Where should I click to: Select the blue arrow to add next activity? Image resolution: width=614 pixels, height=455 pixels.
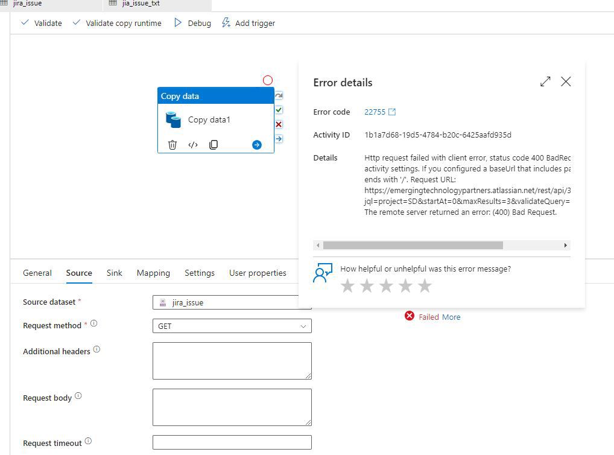tap(256, 144)
